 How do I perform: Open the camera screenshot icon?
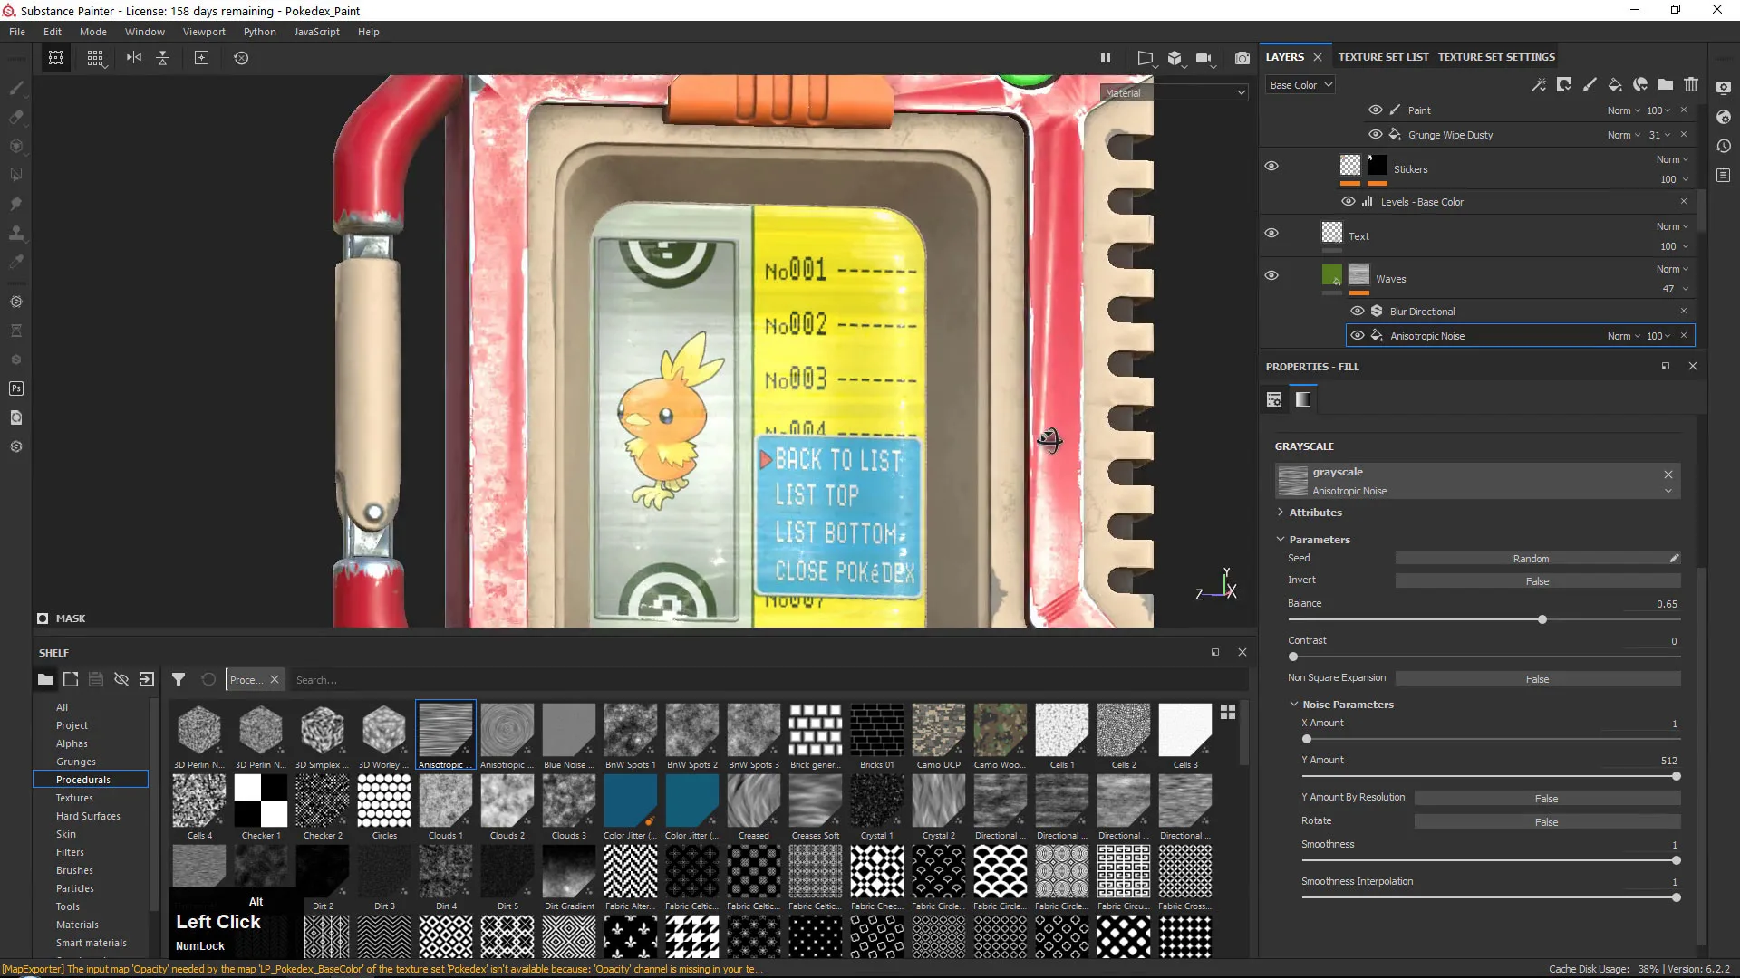coord(1242,58)
